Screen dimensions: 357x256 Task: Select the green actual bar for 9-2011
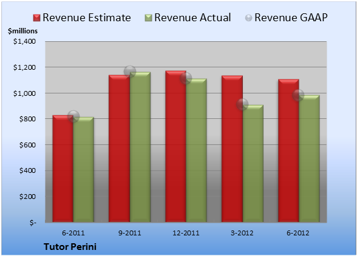point(140,147)
